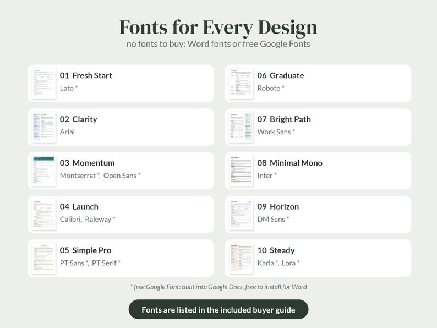This screenshot has width=437, height=328.
Task: Click the 'PT Sans *, PT Serif *' label
Action: [x=90, y=263]
